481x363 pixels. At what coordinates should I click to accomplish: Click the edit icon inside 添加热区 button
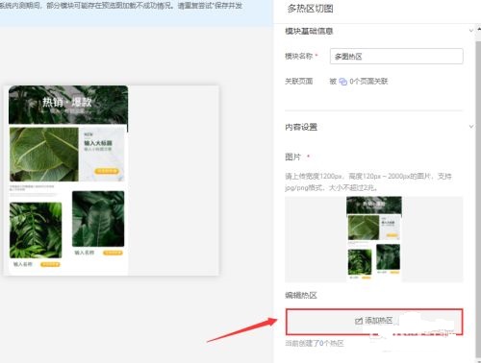(x=359, y=321)
